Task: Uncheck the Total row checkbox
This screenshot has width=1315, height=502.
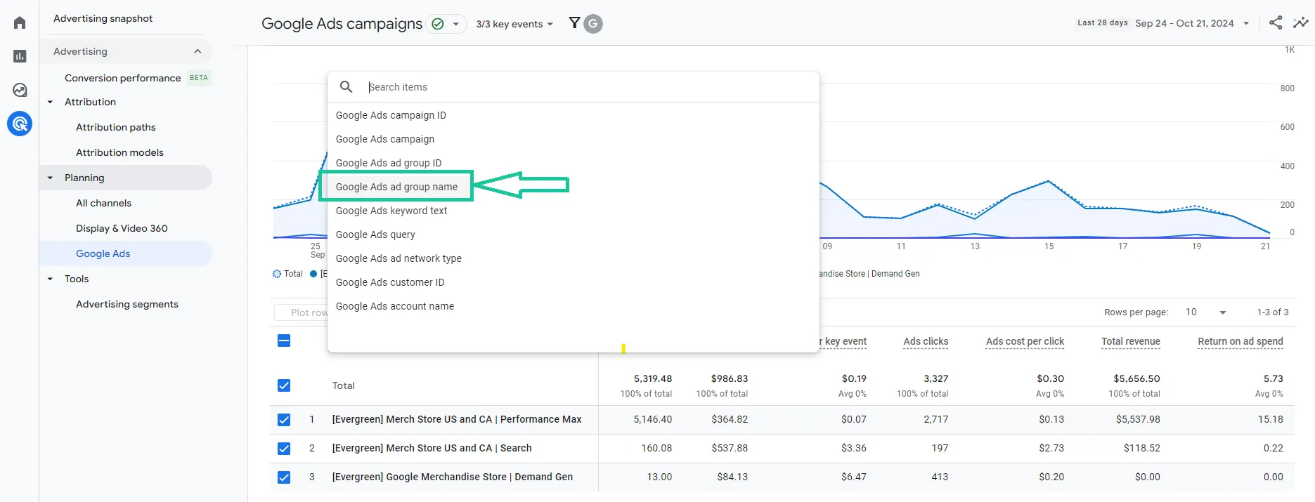Action: pyautogui.click(x=284, y=385)
